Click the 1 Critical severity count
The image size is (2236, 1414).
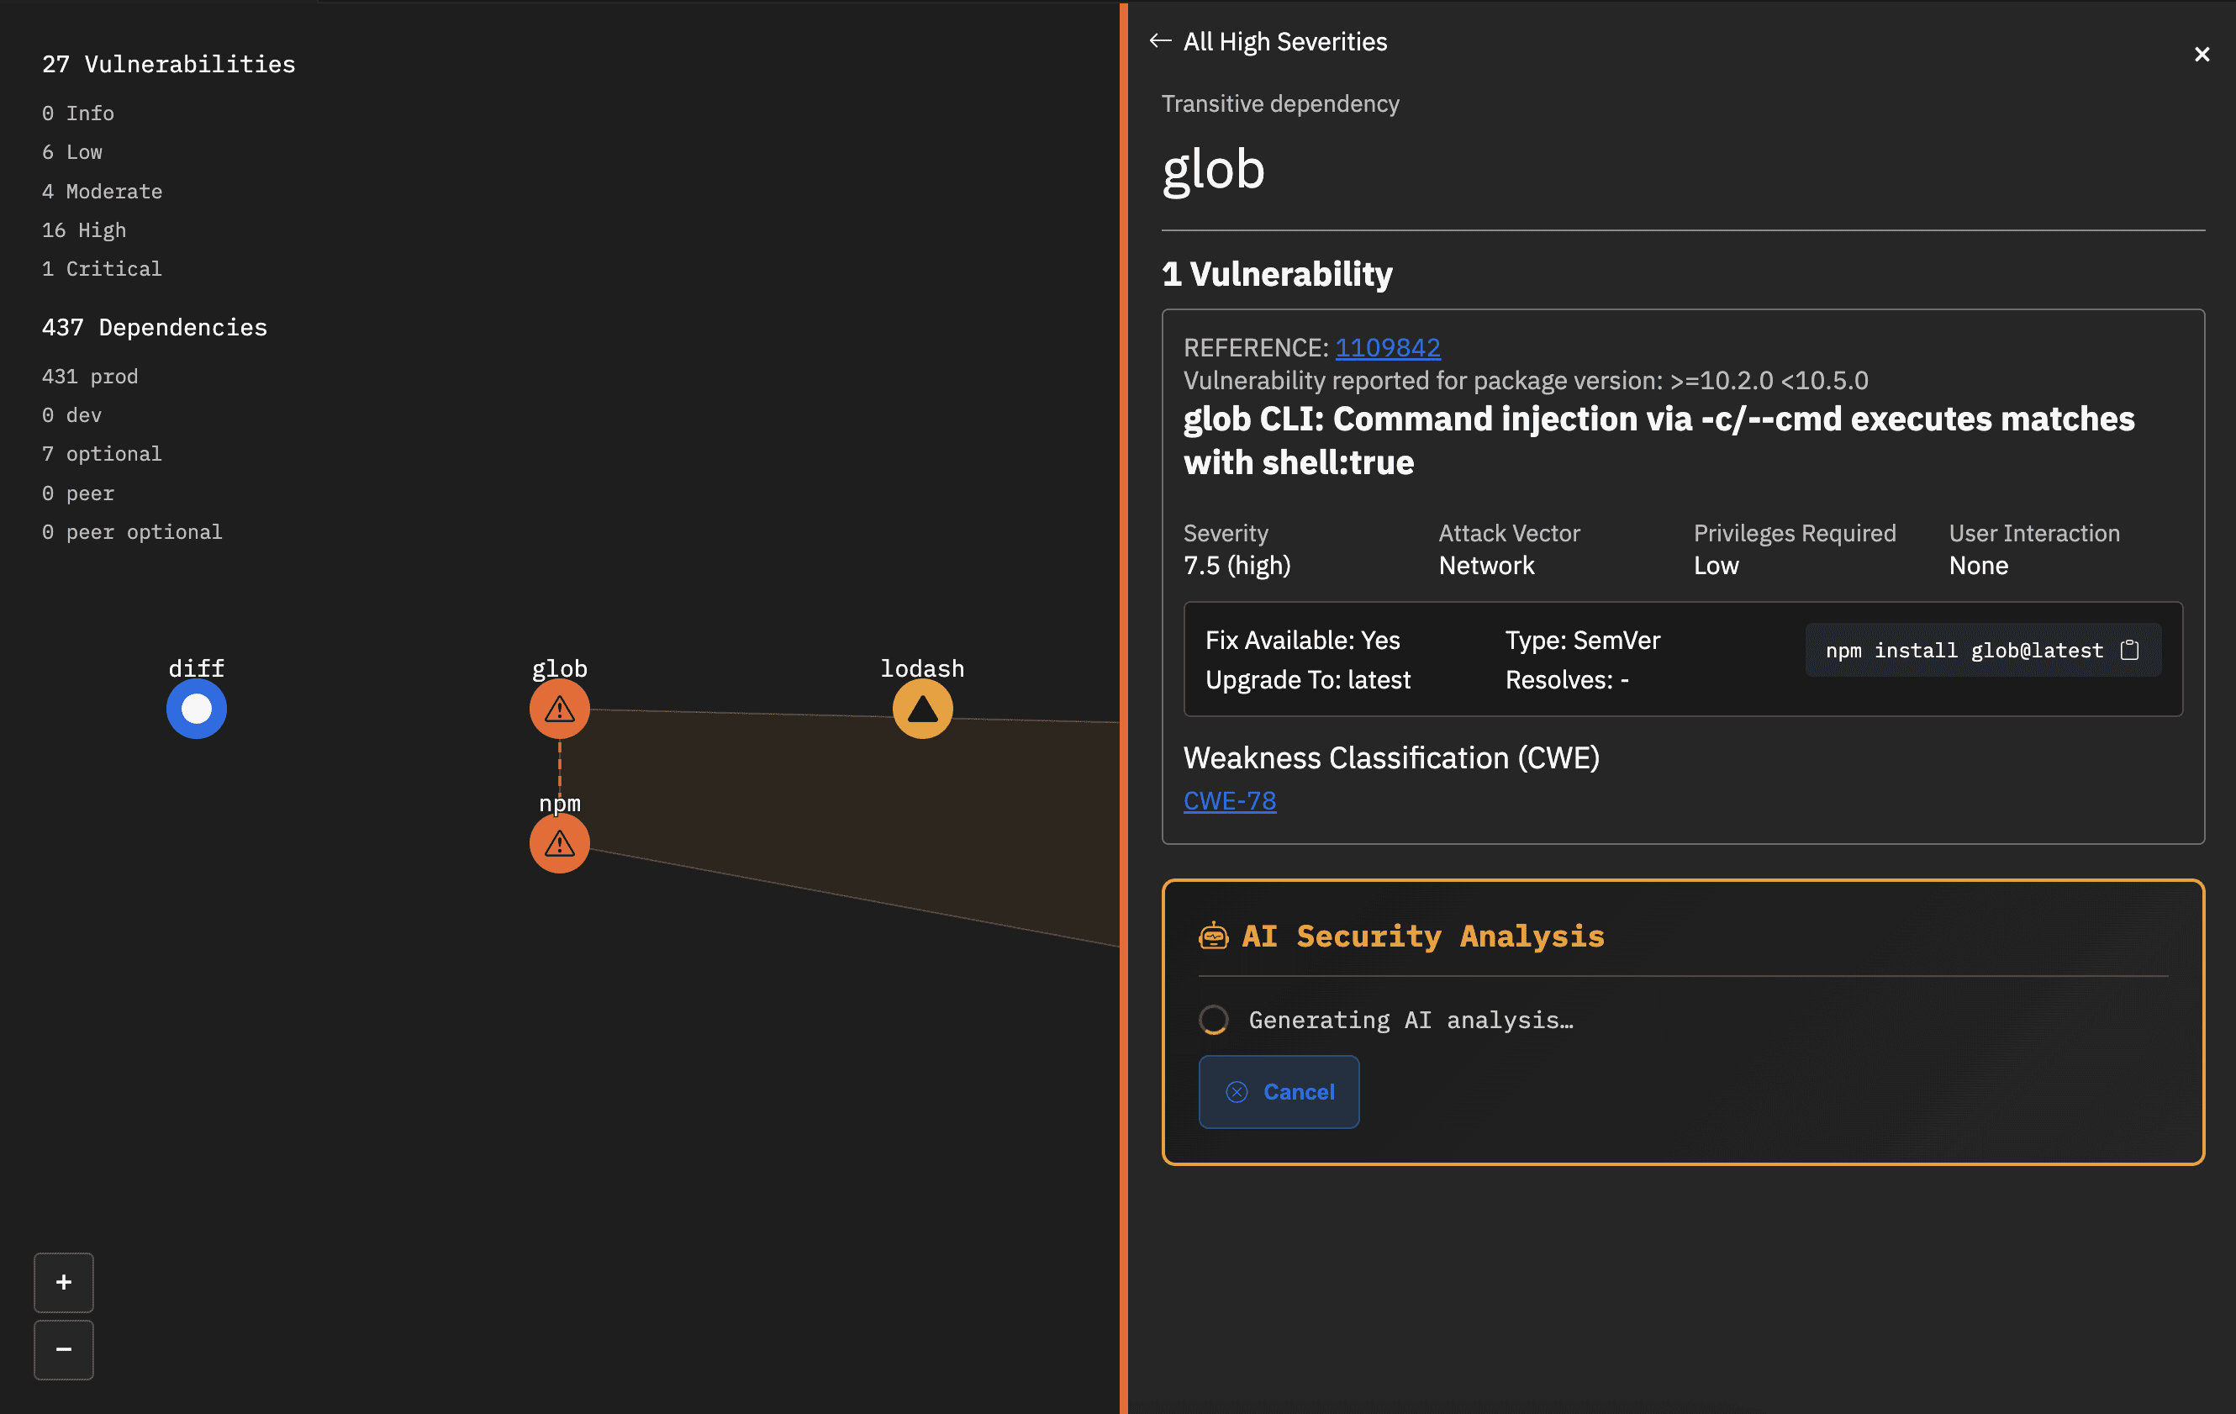[x=101, y=269]
